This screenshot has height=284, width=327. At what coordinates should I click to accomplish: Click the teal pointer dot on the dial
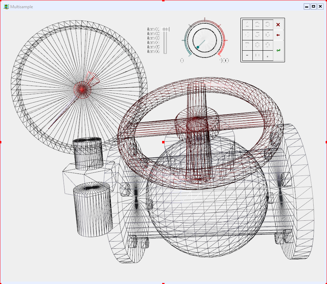tap(198, 47)
